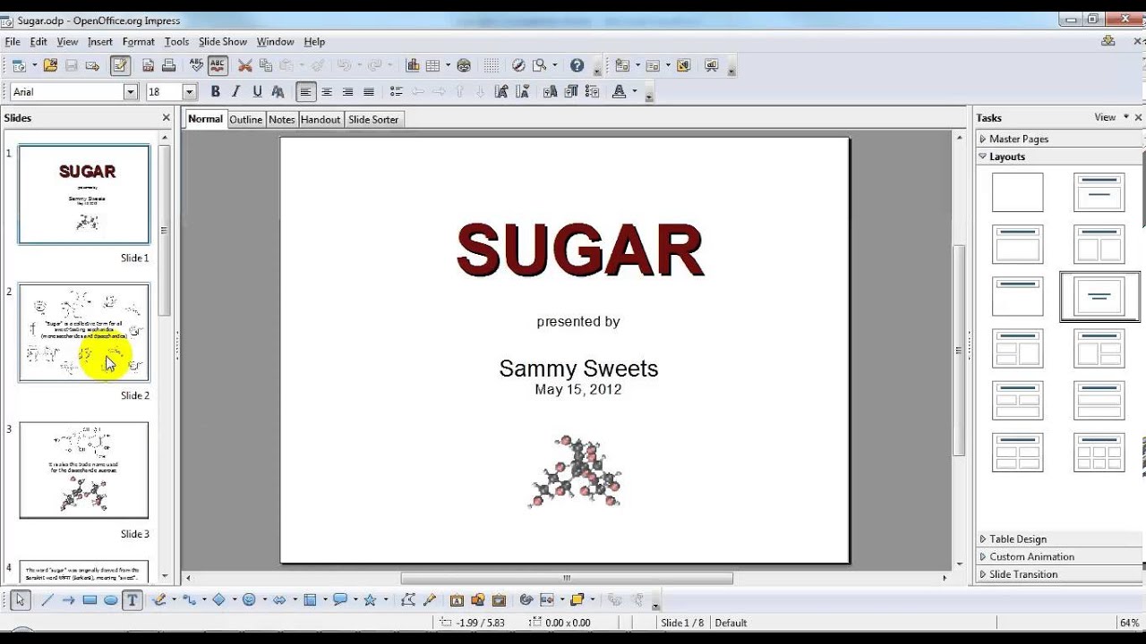
Task: Toggle Italic formatting
Action: pyautogui.click(x=236, y=91)
